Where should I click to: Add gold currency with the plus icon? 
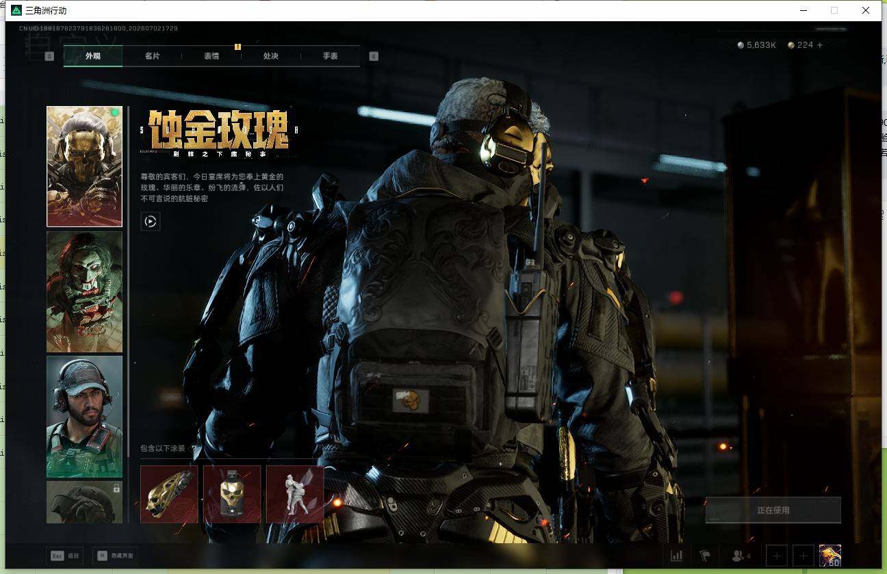(820, 45)
